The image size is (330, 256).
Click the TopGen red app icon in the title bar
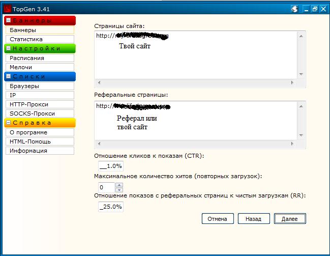click(7, 9)
